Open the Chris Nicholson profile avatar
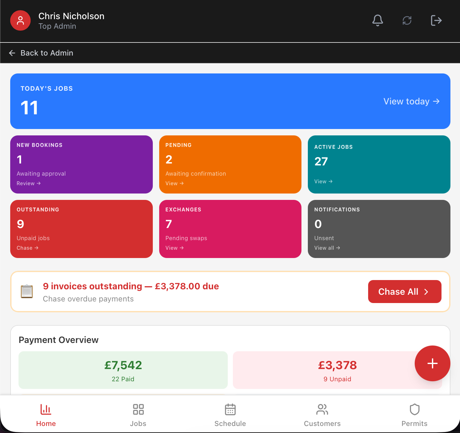This screenshot has height=433, width=460. pyautogui.click(x=20, y=20)
